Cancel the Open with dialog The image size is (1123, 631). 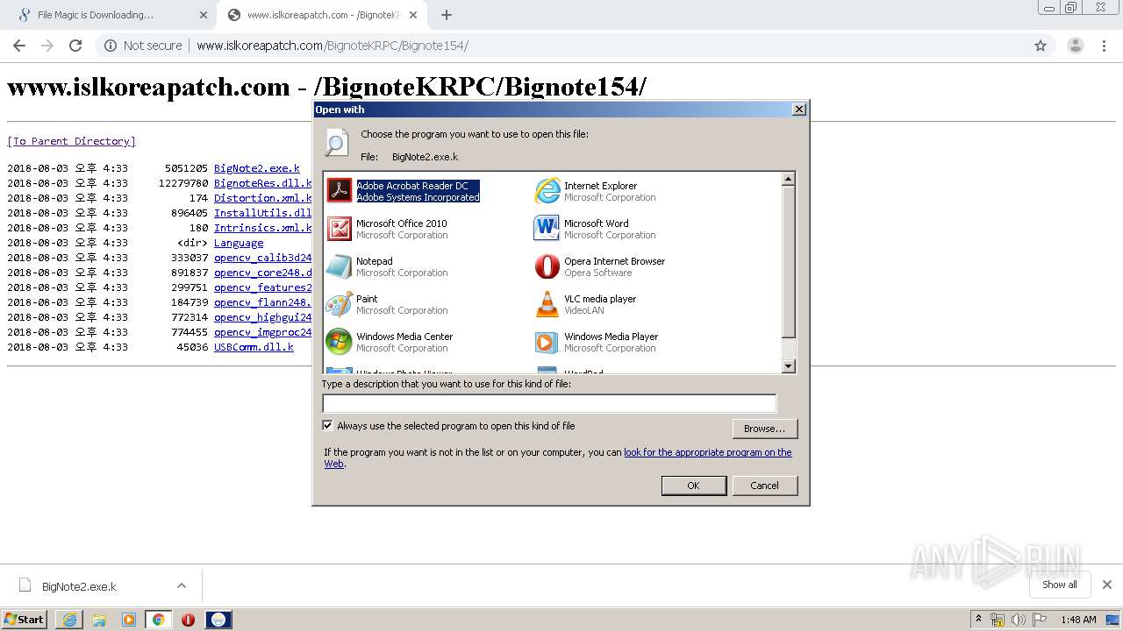pos(764,486)
